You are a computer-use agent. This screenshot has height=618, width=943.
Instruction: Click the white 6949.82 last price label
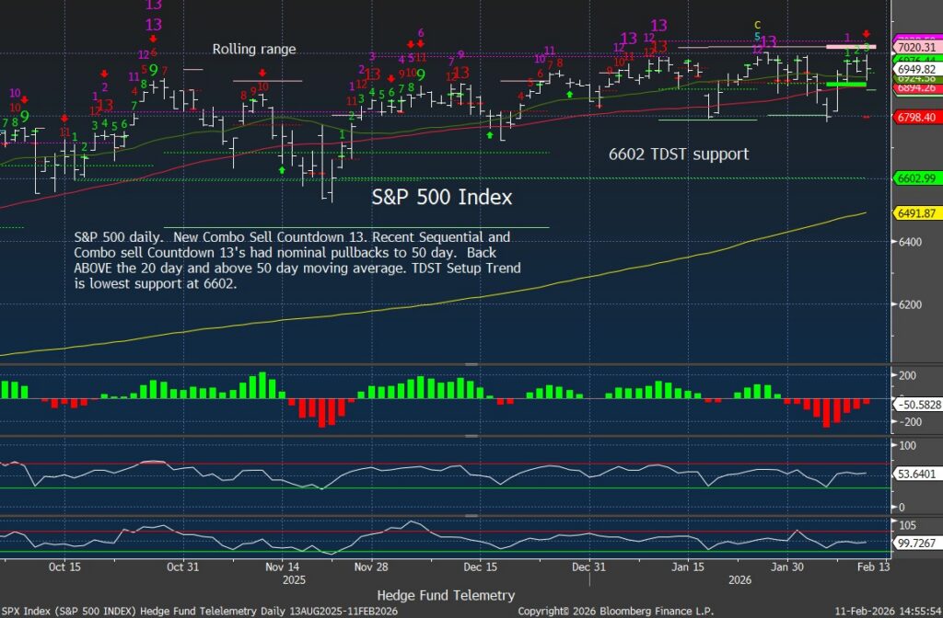916,69
